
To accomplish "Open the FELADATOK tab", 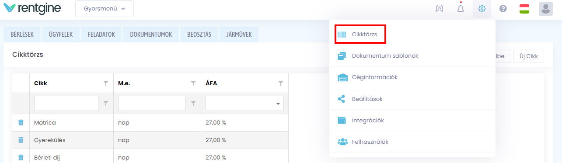I will click(x=101, y=35).
